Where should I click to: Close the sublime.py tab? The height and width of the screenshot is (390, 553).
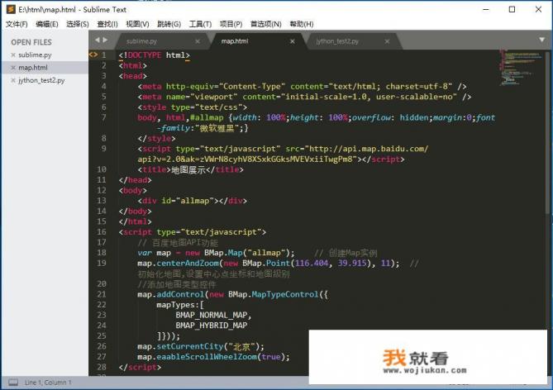(x=197, y=40)
